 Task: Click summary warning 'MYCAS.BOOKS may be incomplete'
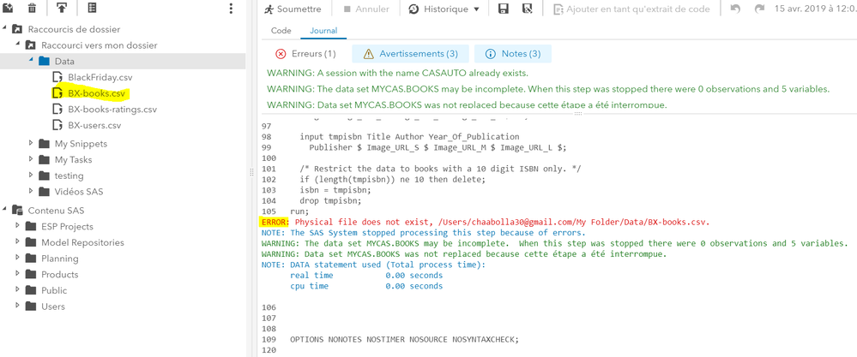(x=549, y=89)
